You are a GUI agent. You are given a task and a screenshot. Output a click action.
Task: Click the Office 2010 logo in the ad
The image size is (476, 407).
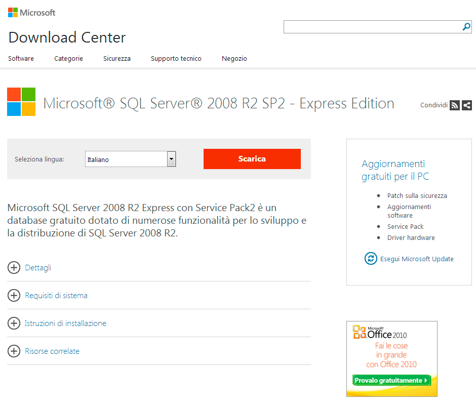coord(379,333)
